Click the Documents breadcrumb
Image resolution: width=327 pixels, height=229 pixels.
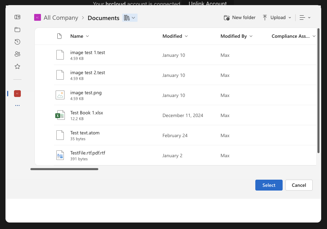[x=103, y=18]
